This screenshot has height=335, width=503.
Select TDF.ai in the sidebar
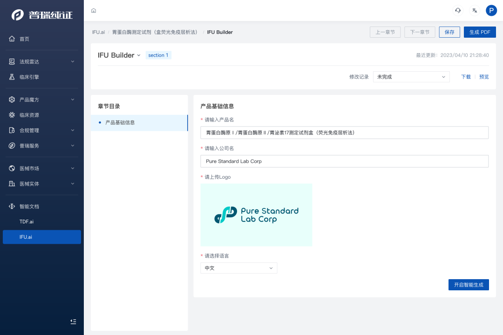point(27,222)
